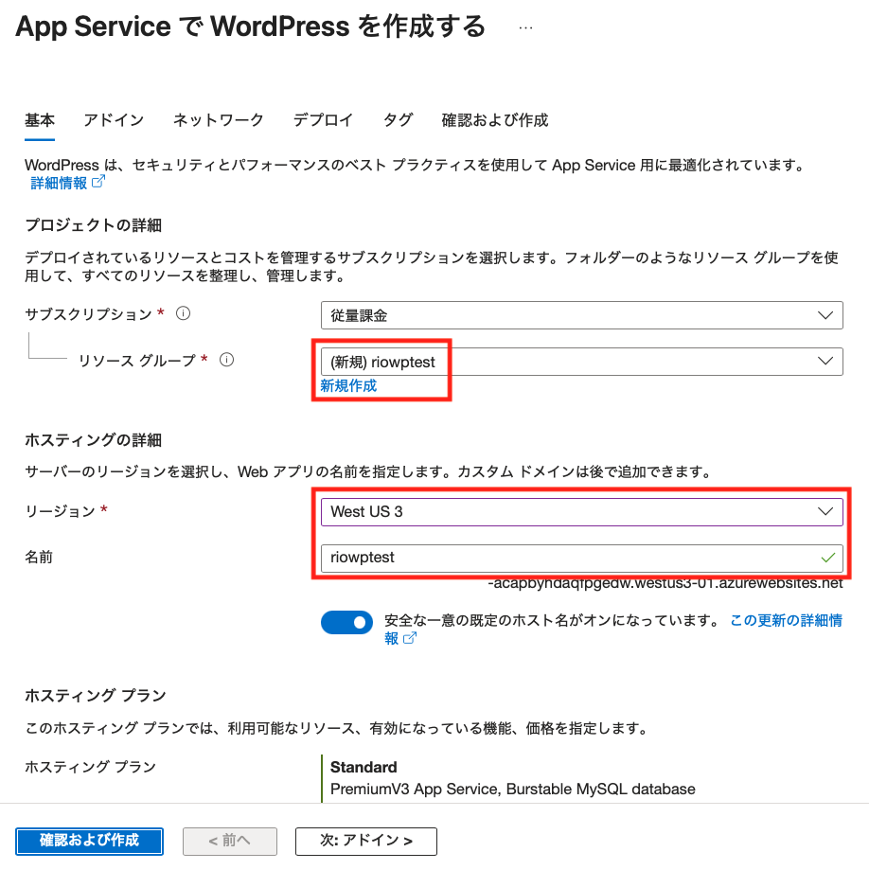
Task: Click the 新規作成 link under resource group
Action: pos(348,385)
